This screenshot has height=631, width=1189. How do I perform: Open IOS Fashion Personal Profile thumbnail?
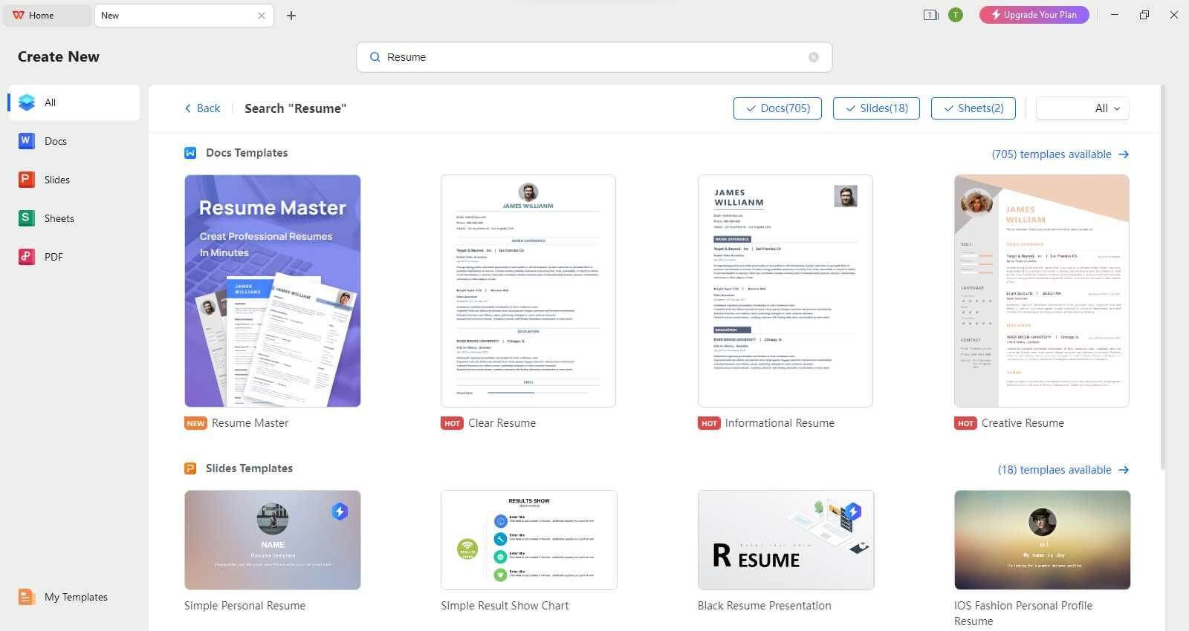tap(1043, 540)
